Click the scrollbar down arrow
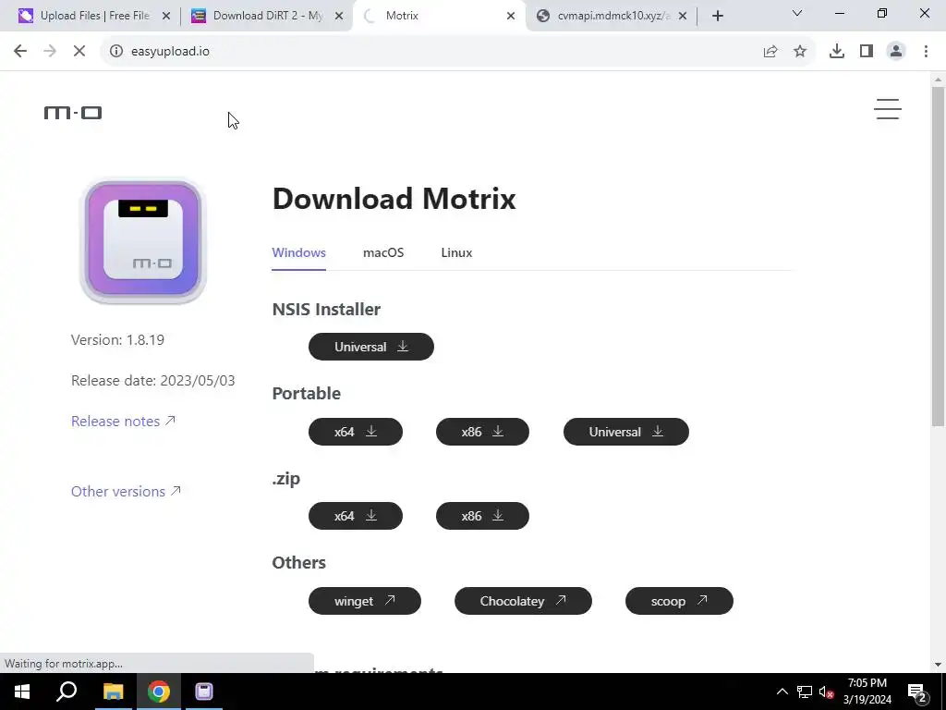The image size is (946, 710). [938, 665]
